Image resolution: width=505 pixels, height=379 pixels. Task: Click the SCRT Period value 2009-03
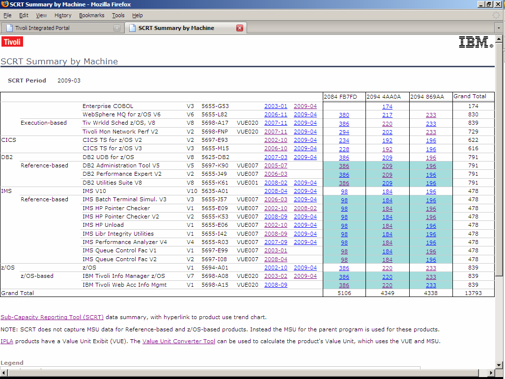(69, 81)
